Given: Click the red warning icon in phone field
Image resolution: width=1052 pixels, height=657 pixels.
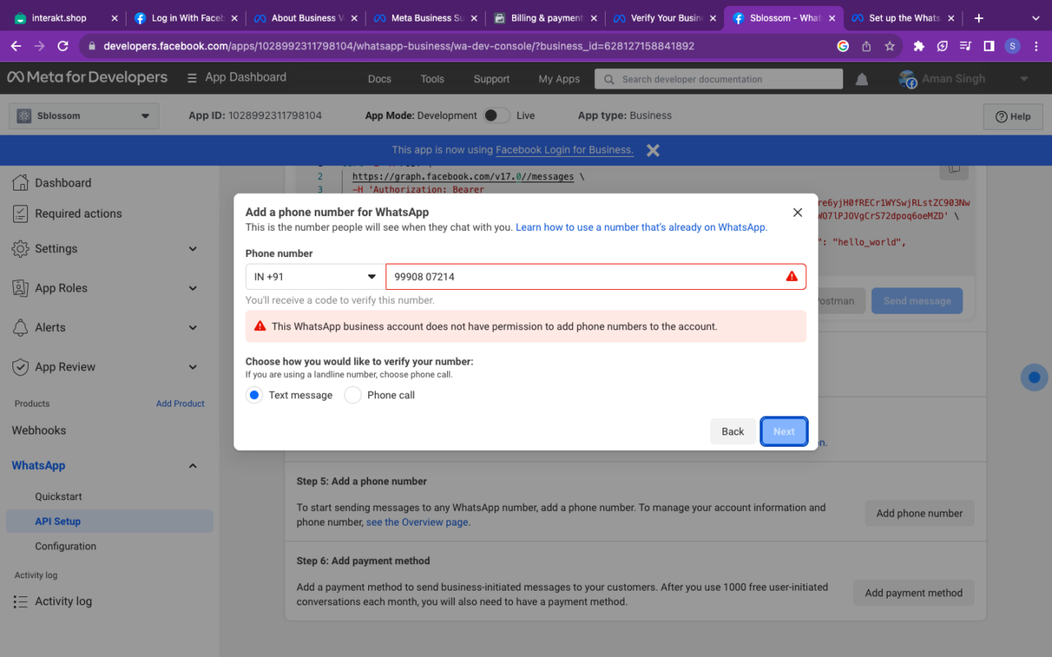Looking at the screenshot, I should (791, 277).
